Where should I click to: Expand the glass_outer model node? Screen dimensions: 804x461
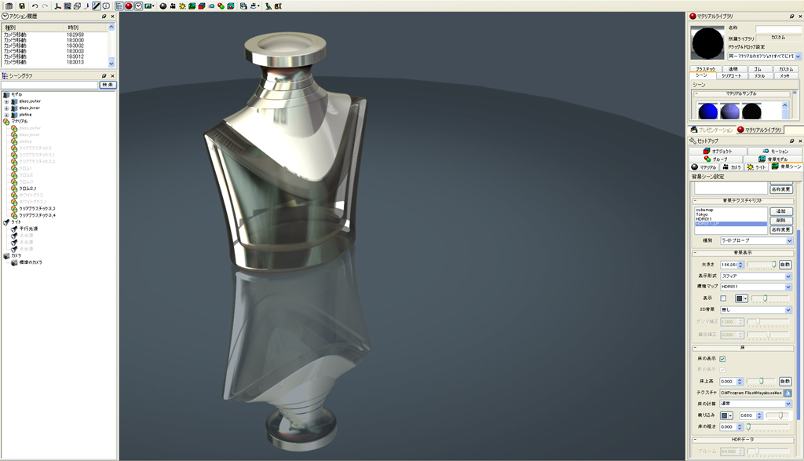point(6,101)
